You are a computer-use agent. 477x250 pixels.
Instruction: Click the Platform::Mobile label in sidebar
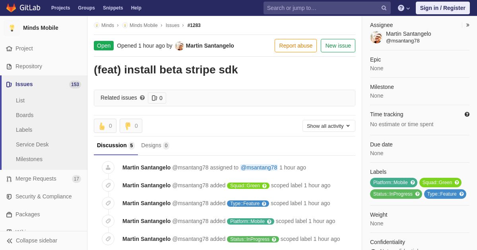(x=390, y=183)
